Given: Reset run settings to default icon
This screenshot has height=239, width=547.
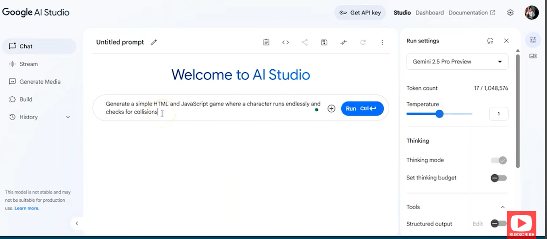Looking at the screenshot, I should tap(490, 41).
